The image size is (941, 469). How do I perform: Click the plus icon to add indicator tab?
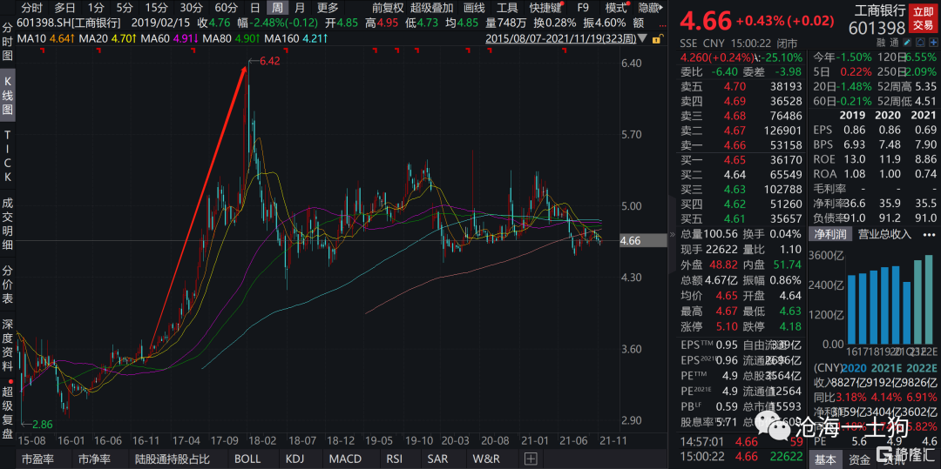[x=531, y=459]
